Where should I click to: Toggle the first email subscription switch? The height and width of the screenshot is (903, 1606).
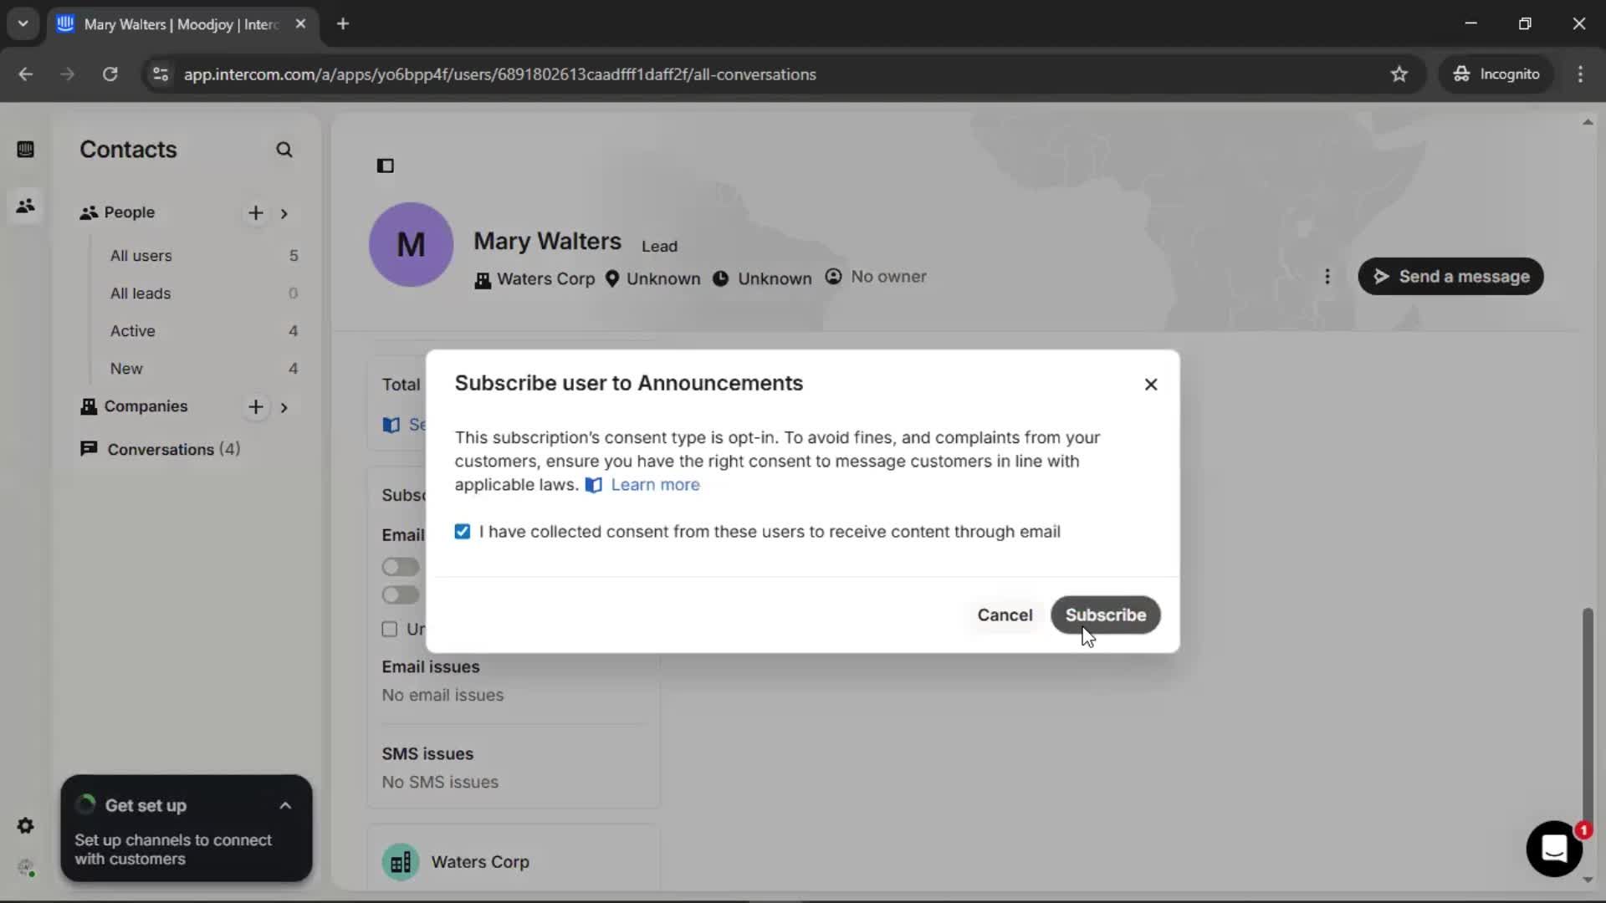tap(401, 567)
